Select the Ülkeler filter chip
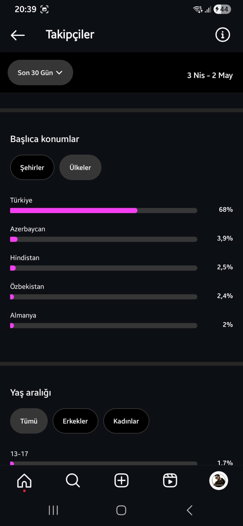The image size is (243, 526). pyautogui.click(x=80, y=167)
